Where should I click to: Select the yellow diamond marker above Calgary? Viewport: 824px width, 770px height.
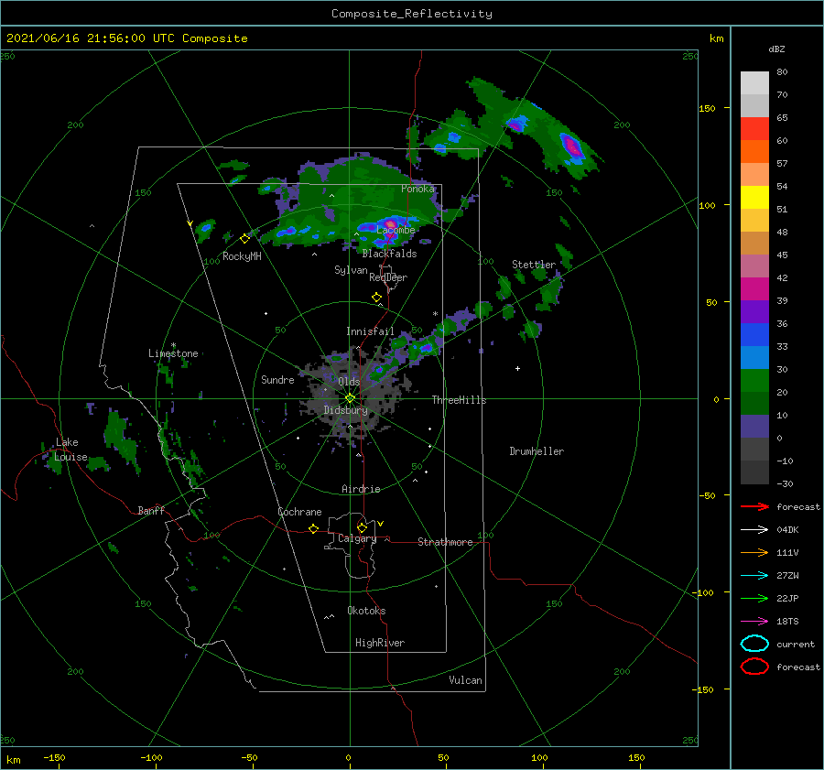pyautogui.click(x=362, y=527)
